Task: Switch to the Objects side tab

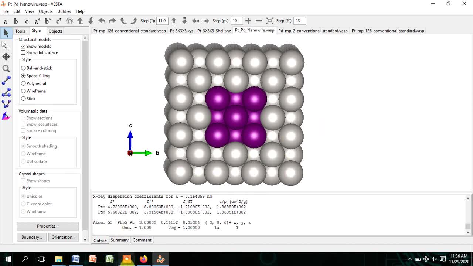Action: pyautogui.click(x=55, y=31)
